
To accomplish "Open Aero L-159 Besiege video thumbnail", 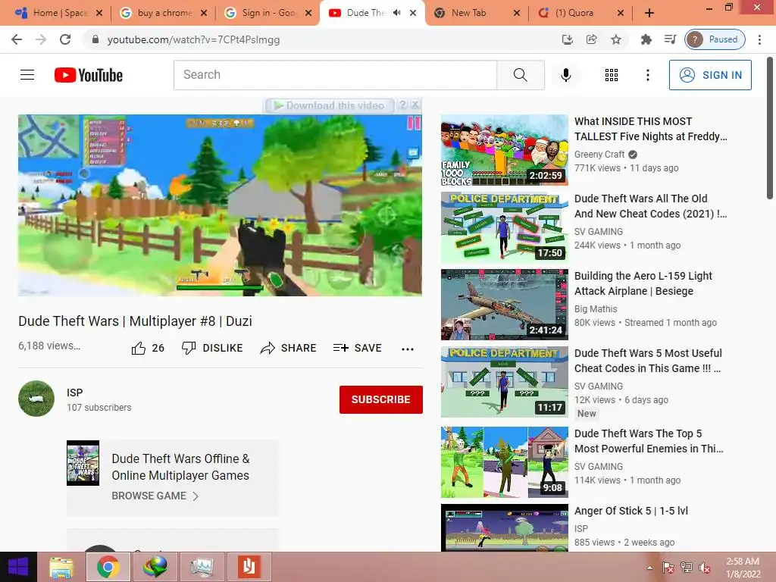I will 504,305.
